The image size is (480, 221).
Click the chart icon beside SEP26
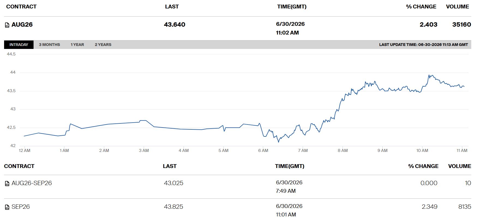[7, 207]
